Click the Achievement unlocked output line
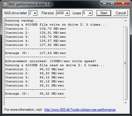Image resolution: width=132 pixels, height=116 pixels. 50,61
